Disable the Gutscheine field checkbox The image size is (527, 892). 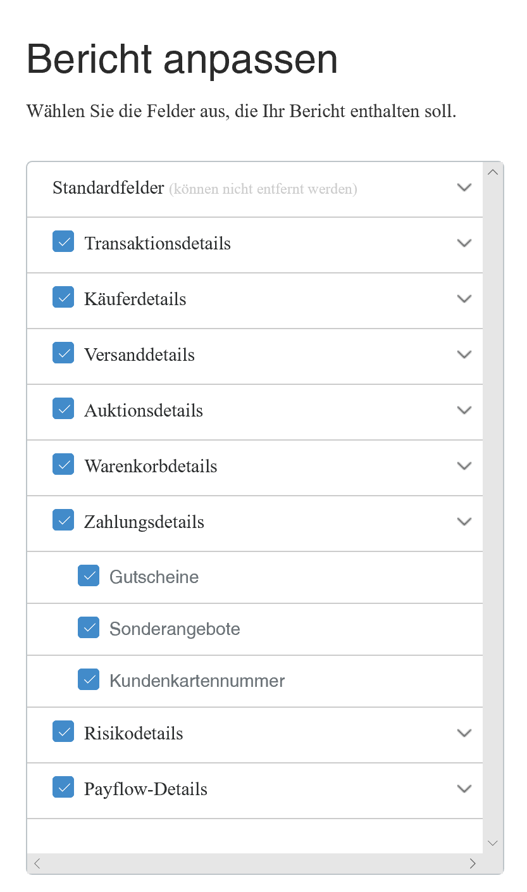click(x=89, y=576)
